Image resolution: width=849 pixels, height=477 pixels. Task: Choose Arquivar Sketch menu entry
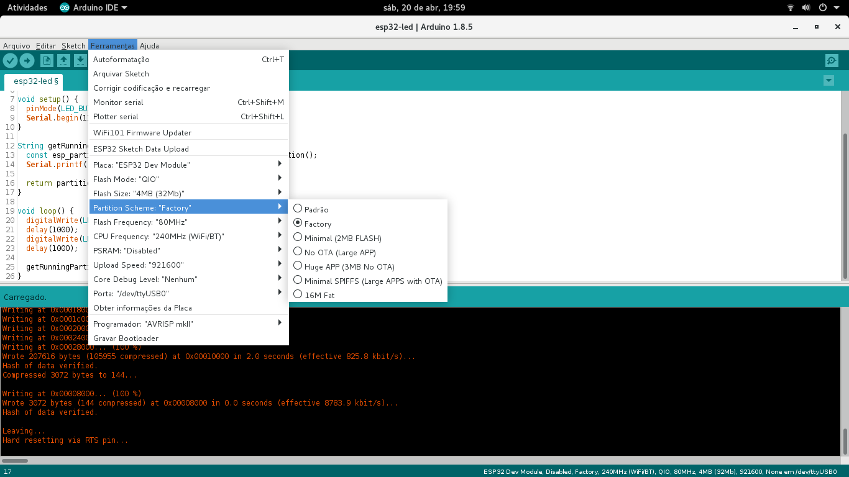[189, 74]
